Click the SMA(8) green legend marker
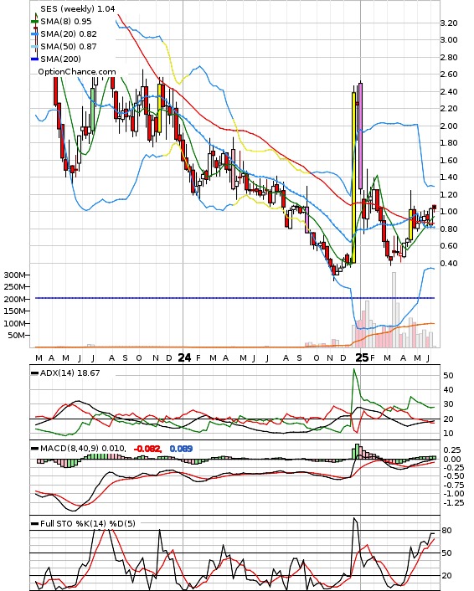Image resolution: width=474 pixels, height=591 pixels. tap(34, 22)
